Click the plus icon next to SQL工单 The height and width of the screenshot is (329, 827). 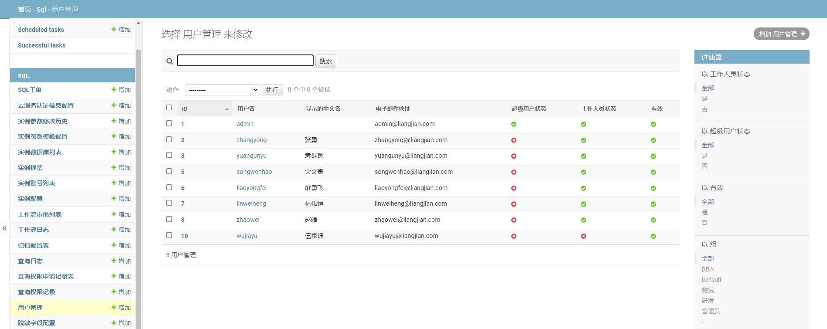coord(114,89)
